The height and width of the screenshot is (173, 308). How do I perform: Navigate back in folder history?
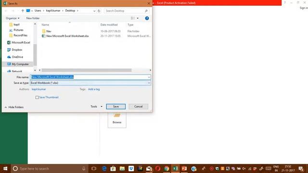point(6,11)
